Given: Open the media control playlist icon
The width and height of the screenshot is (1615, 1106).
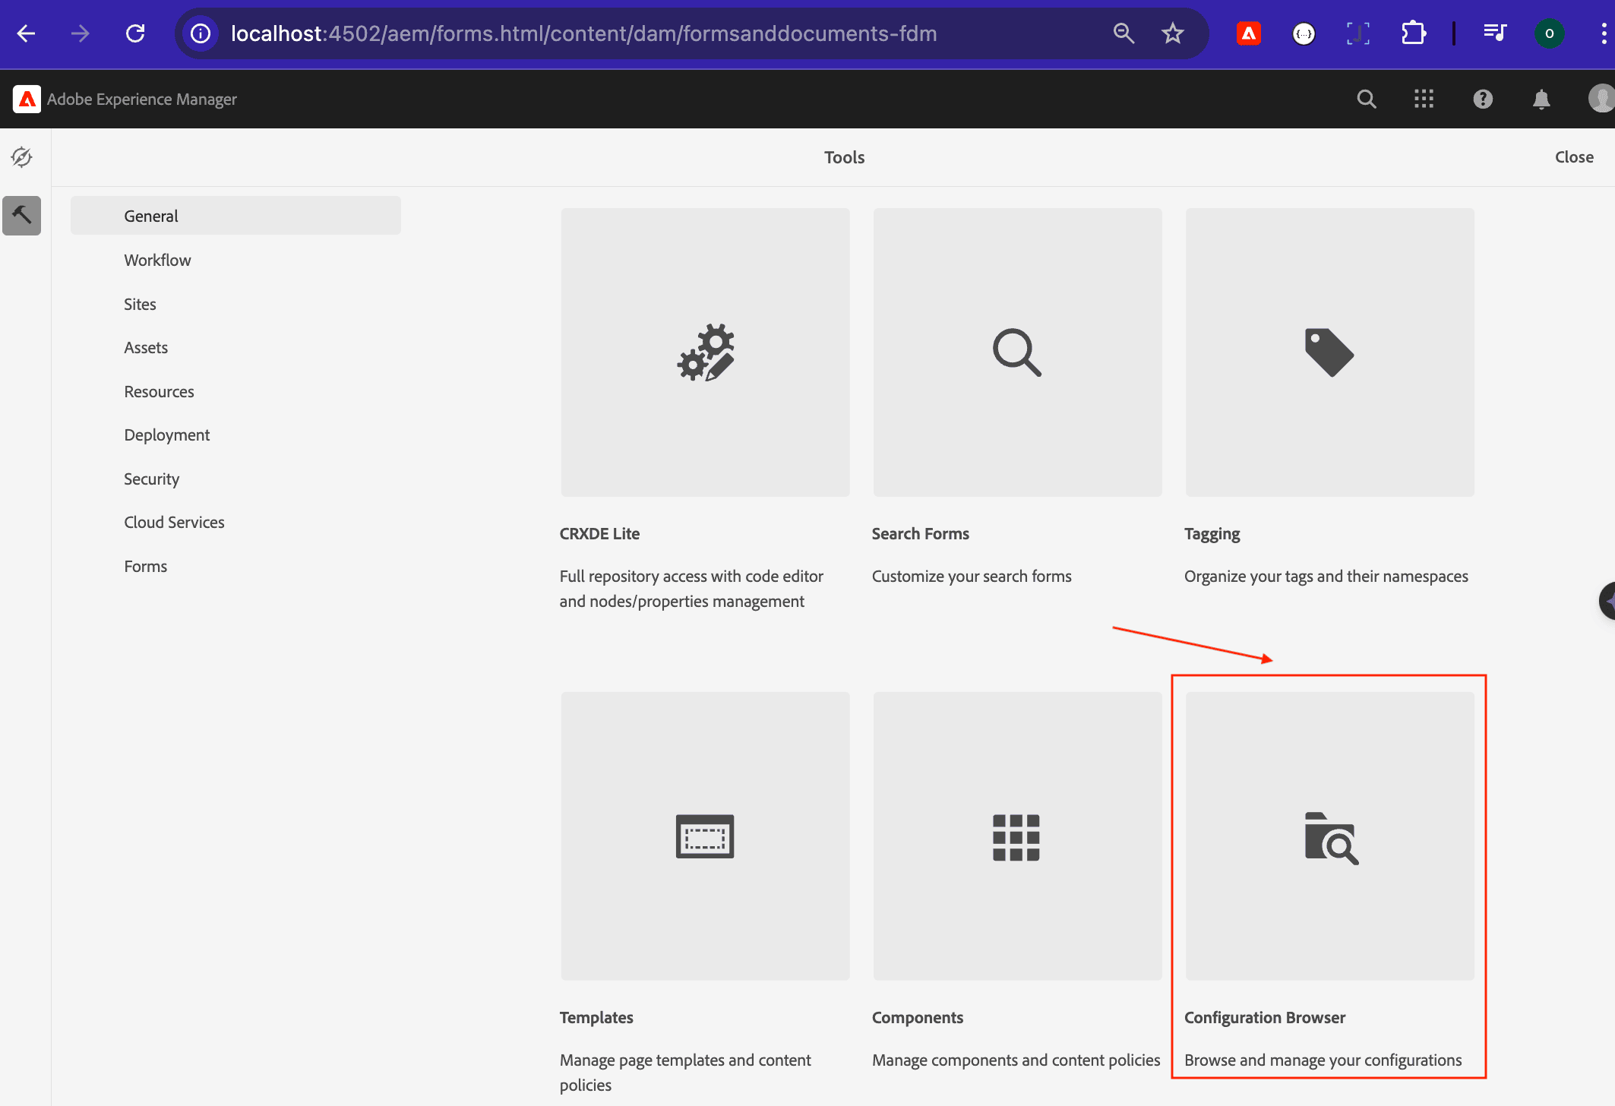Looking at the screenshot, I should (x=1495, y=33).
